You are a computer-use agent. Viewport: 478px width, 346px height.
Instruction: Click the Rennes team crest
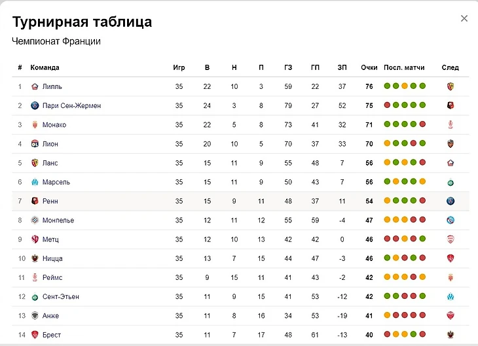click(x=35, y=201)
